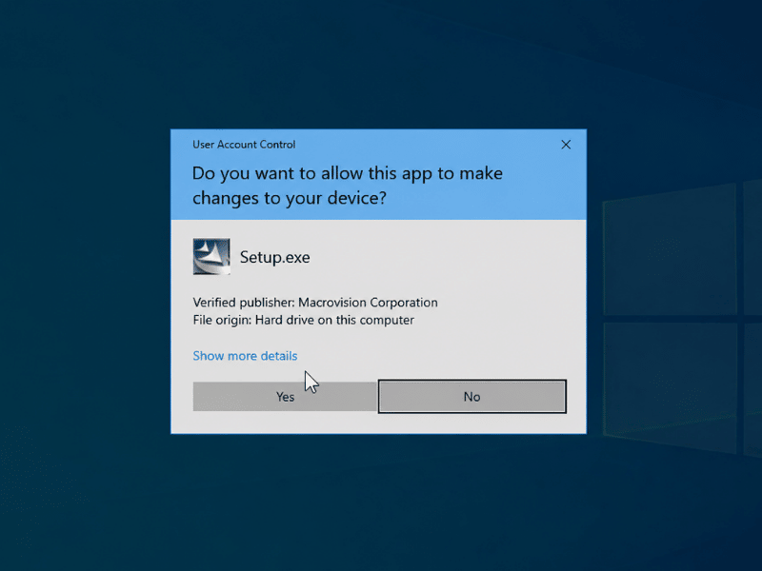The width and height of the screenshot is (762, 571).
Task: Open the Show more details link
Action: click(245, 356)
